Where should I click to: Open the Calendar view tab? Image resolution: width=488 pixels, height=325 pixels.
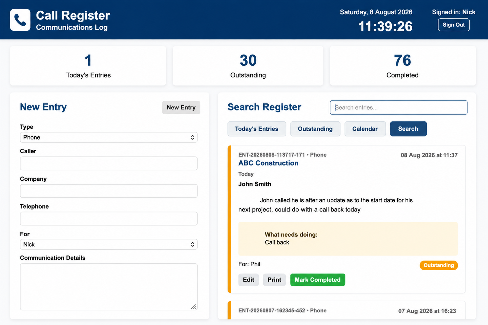[365, 129]
